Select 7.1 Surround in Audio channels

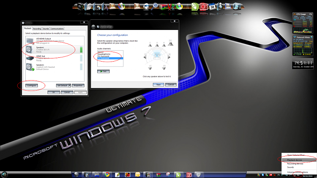pyautogui.click(x=110, y=58)
